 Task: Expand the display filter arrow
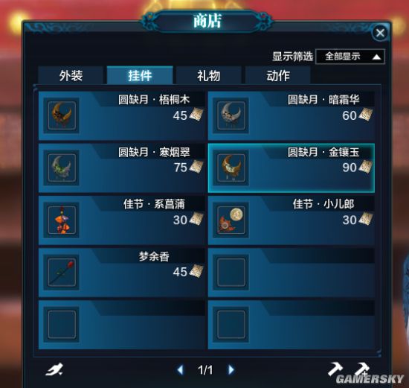(x=376, y=57)
